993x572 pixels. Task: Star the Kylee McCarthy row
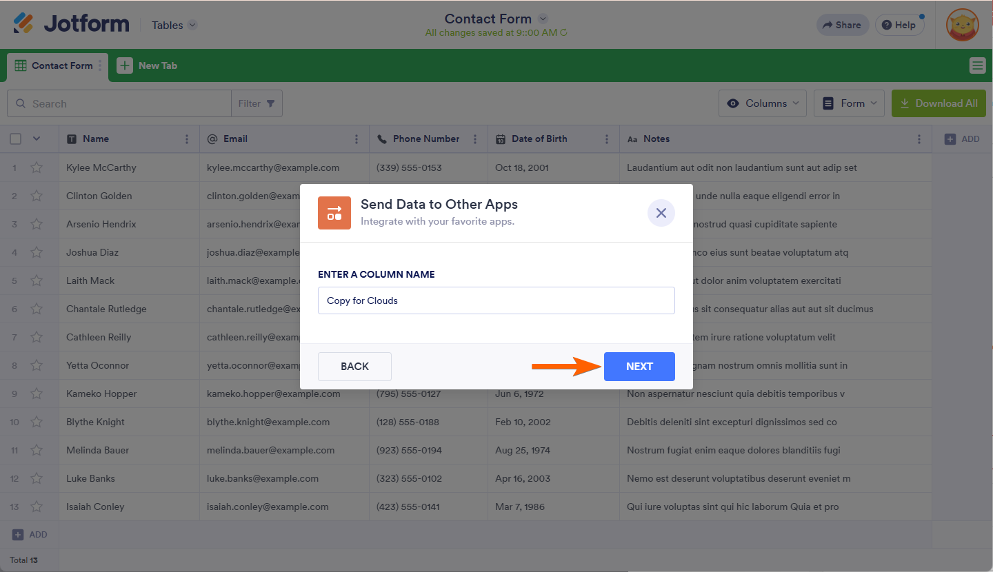tap(37, 167)
